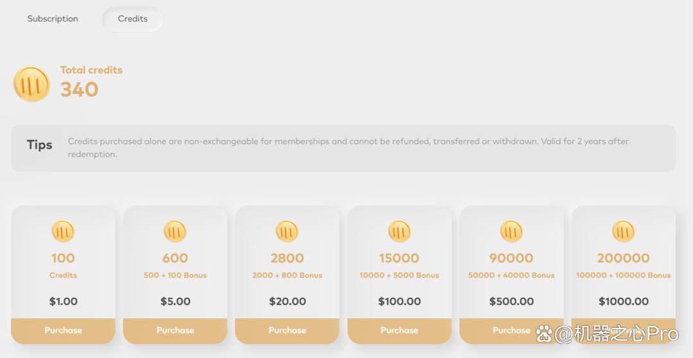693x358 pixels.
Task: Click the coin icon above 600 credits
Action: pyautogui.click(x=175, y=231)
